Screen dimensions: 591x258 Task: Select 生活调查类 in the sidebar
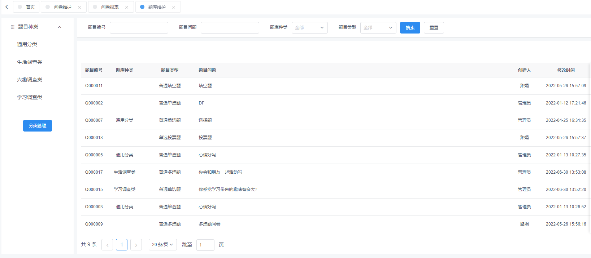tap(30, 62)
